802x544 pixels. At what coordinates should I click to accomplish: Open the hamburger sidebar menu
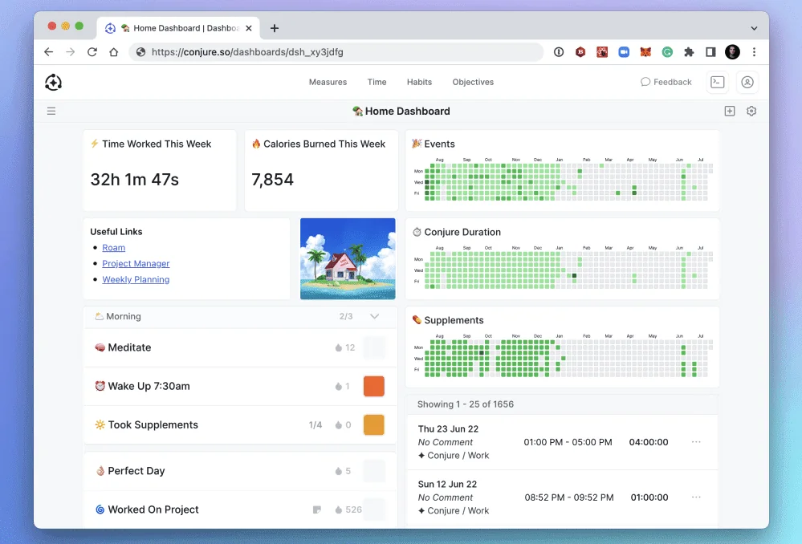tap(51, 112)
